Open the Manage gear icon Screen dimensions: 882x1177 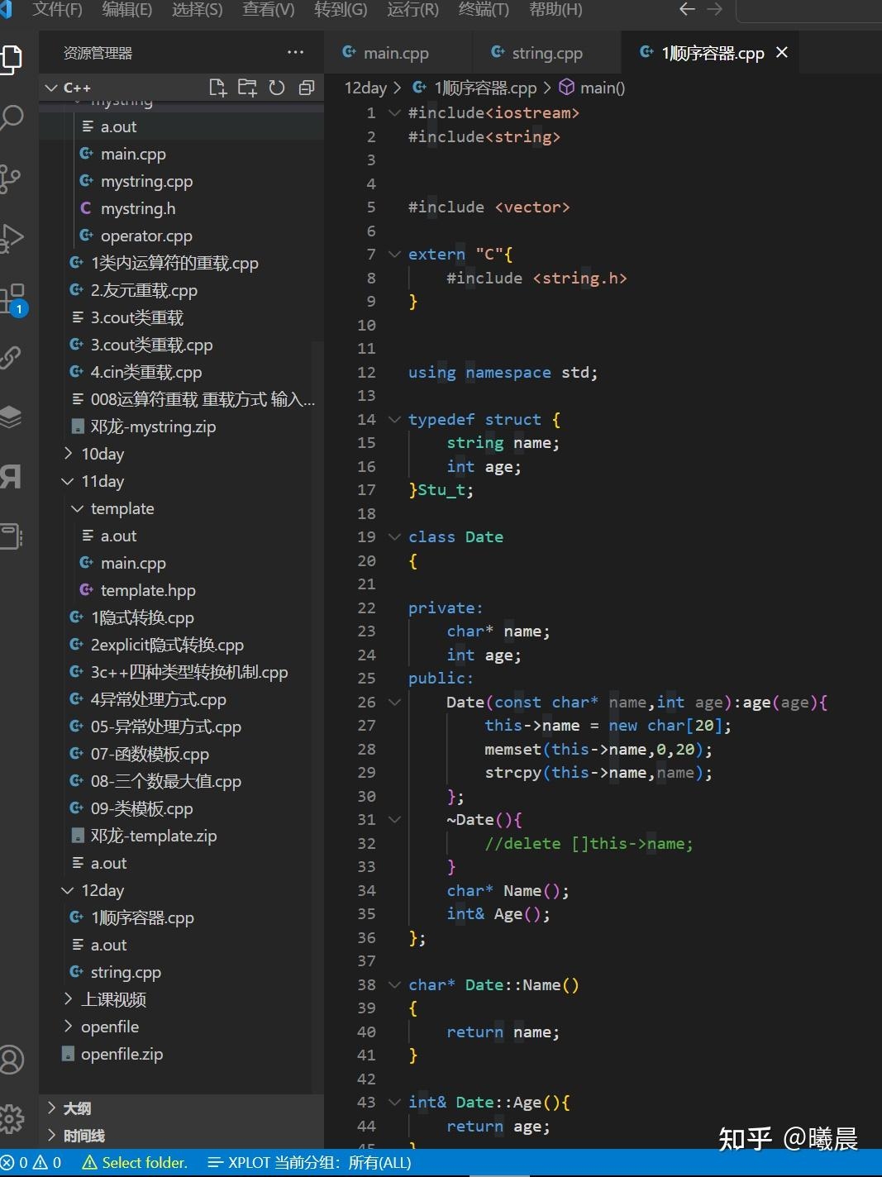coord(12,1119)
